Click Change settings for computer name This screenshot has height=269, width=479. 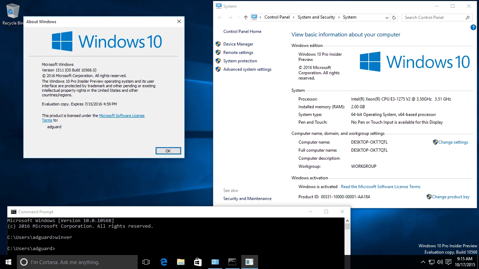pos(453,142)
